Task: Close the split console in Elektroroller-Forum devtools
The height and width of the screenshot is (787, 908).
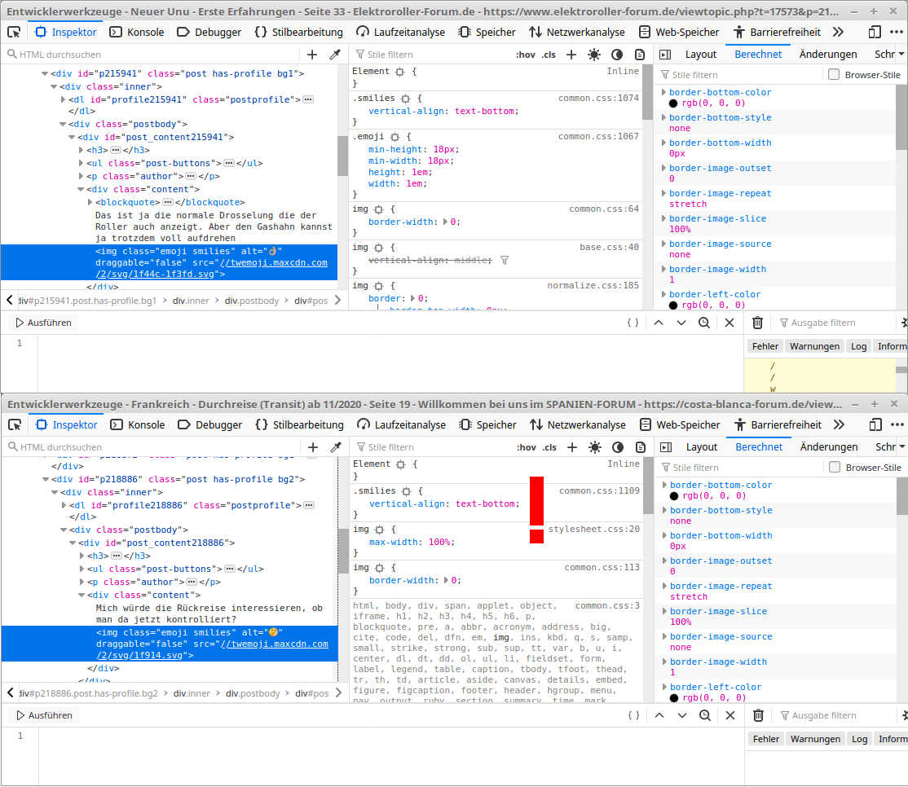Action: click(x=729, y=323)
